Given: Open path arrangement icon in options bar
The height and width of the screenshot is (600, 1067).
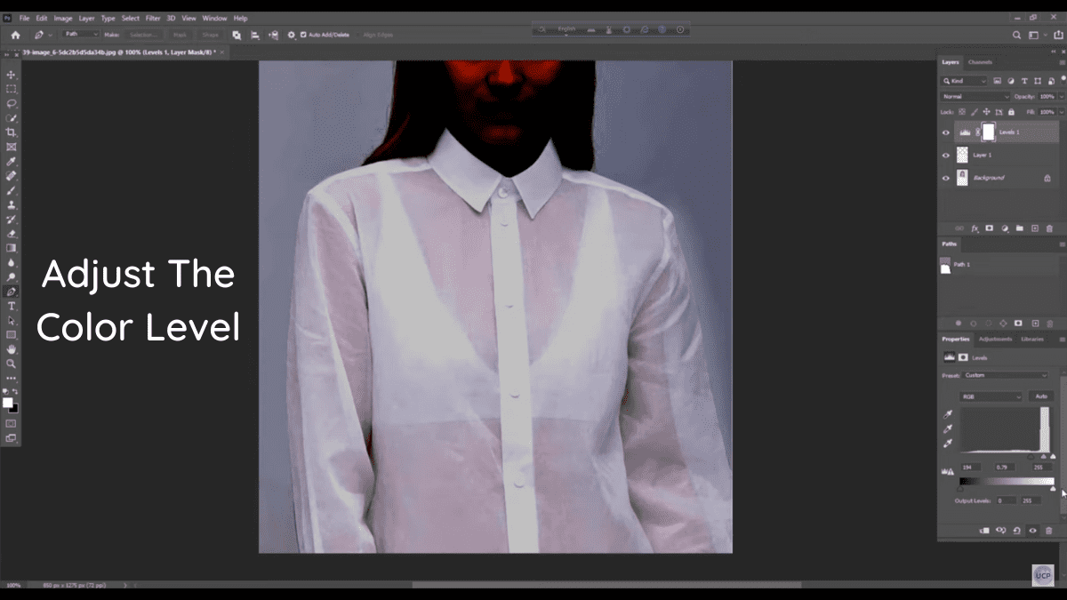Looking at the screenshot, I should (273, 35).
